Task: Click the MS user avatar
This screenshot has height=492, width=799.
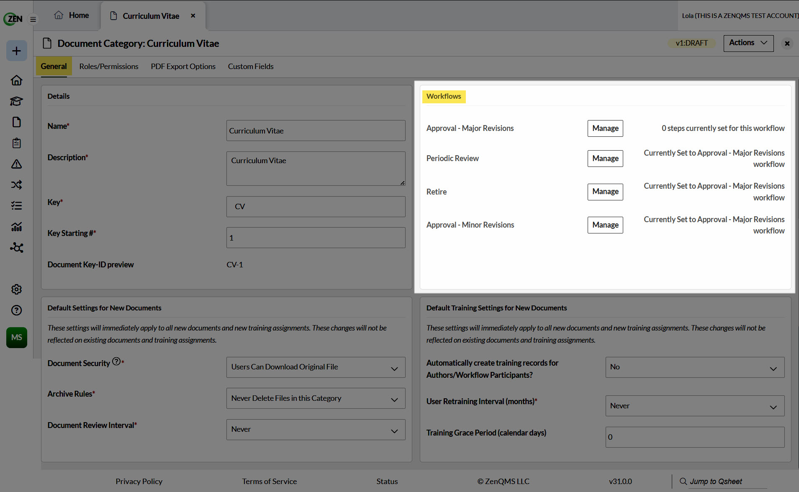Action: (17, 338)
